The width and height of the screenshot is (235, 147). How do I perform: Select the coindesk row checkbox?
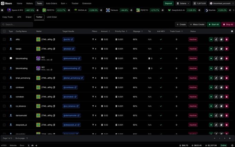pyautogui.click(x=4, y=97)
